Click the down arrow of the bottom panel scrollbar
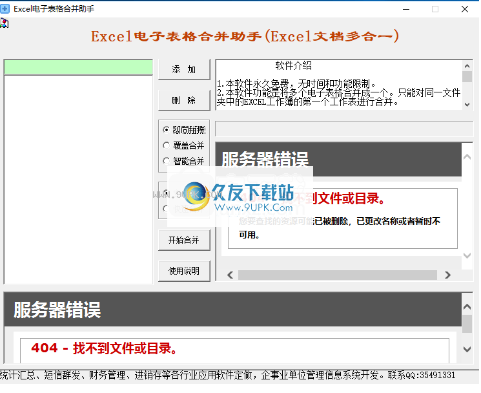 (x=467, y=349)
